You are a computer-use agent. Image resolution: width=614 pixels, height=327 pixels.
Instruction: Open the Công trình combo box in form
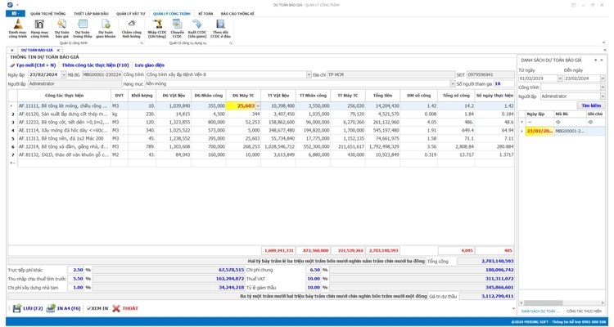[x=308, y=75]
